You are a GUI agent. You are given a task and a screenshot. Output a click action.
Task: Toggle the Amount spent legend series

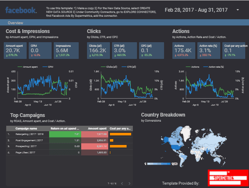coord(28,67)
